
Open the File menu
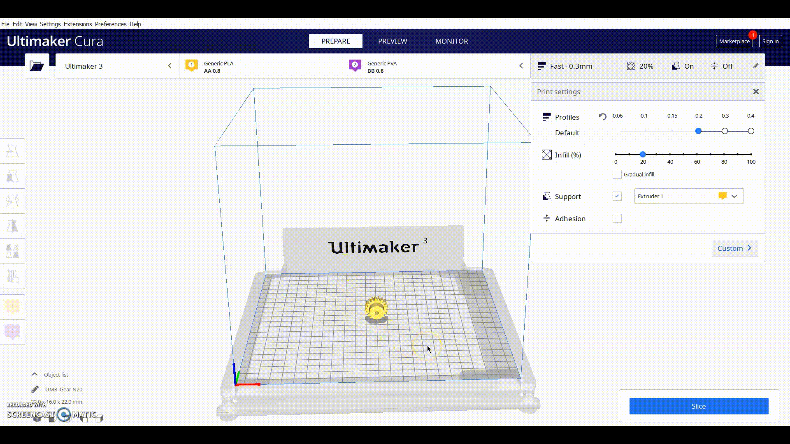click(5, 24)
